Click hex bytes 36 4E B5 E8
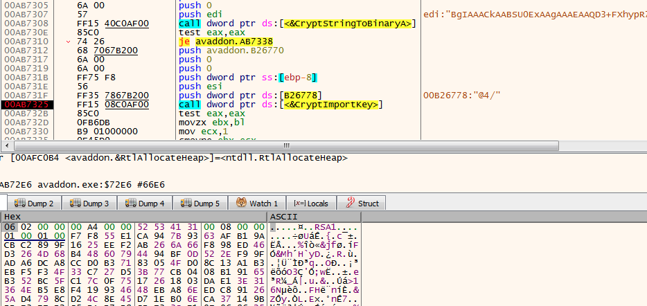The height and width of the screenshot is (306, 647). tap(35, 290)
